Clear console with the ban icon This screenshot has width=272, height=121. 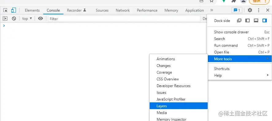coord(14,19)
